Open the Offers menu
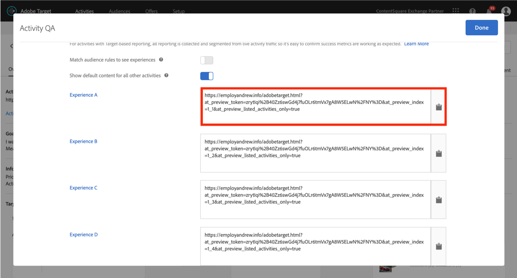Screen dimensions: 517x278 151,11
